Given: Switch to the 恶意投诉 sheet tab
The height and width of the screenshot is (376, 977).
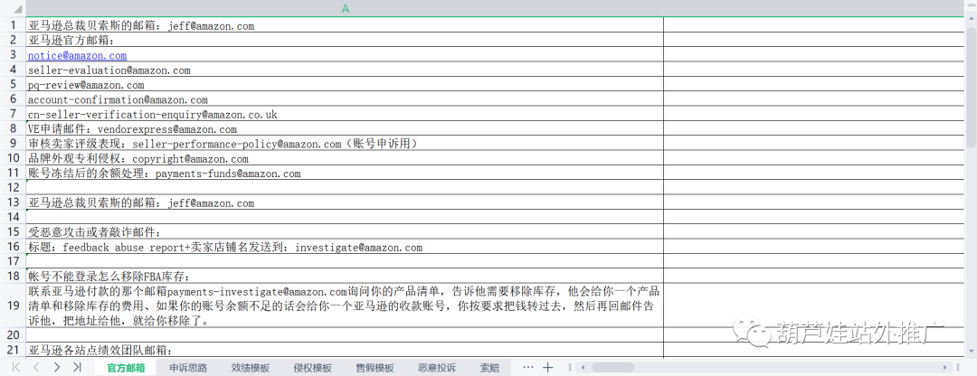Looking at the screenshot, I should coord(438,368).
